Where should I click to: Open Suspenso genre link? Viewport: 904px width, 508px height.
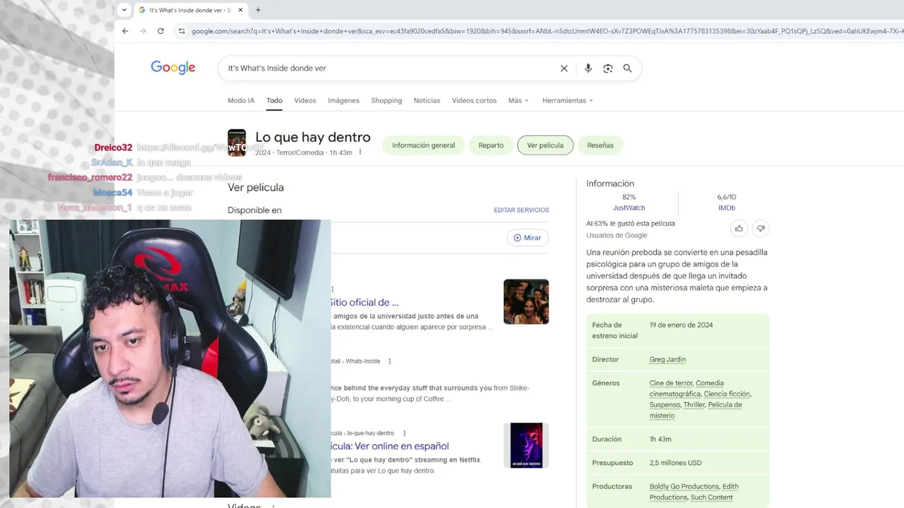point(665,405)
